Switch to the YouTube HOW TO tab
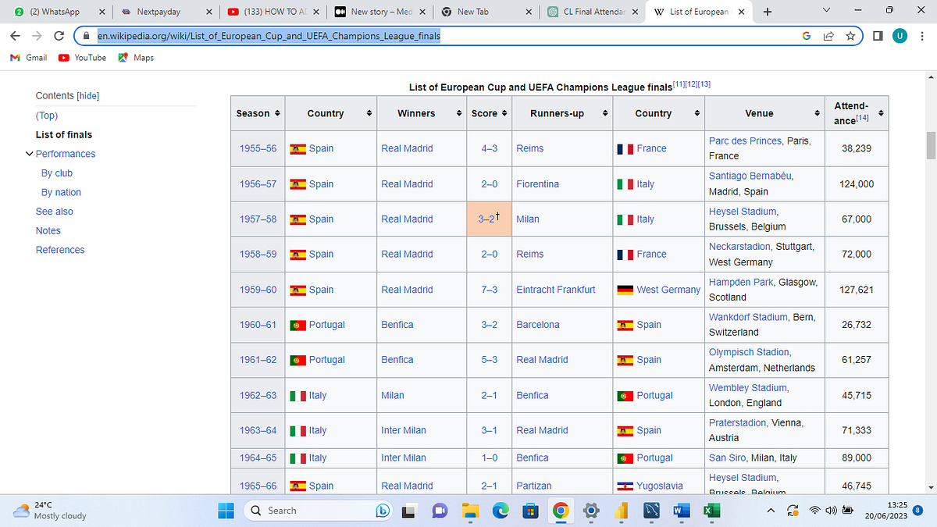The height and width of the screenshot is (527, 937). pos(273,12)
